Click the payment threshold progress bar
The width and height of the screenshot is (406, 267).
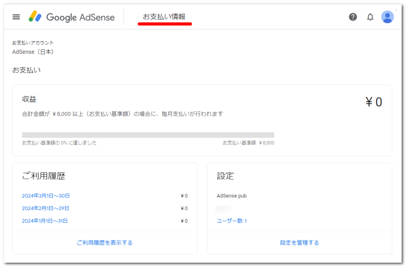click(x=148, y=135)
